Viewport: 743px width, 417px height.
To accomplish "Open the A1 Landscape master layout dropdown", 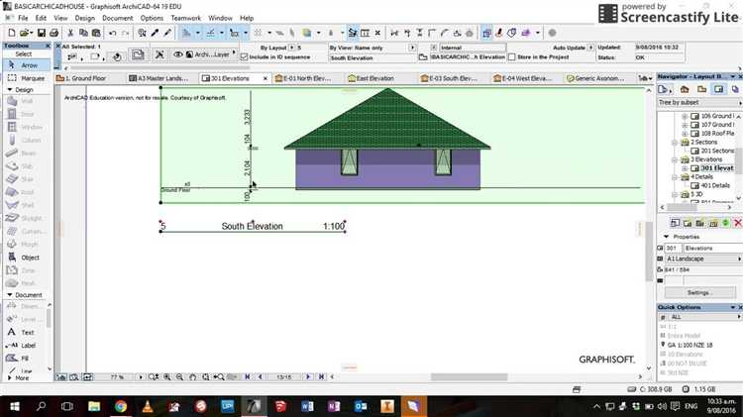I will 703,259.
